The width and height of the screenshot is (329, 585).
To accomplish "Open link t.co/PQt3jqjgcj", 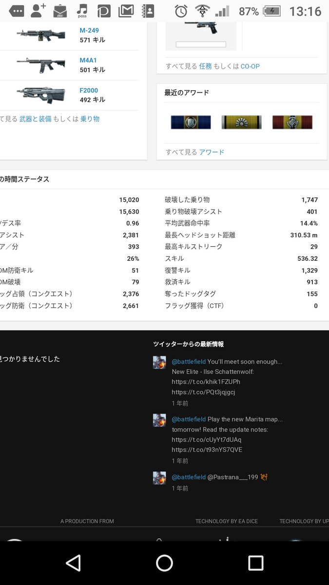I will (204, 392).
